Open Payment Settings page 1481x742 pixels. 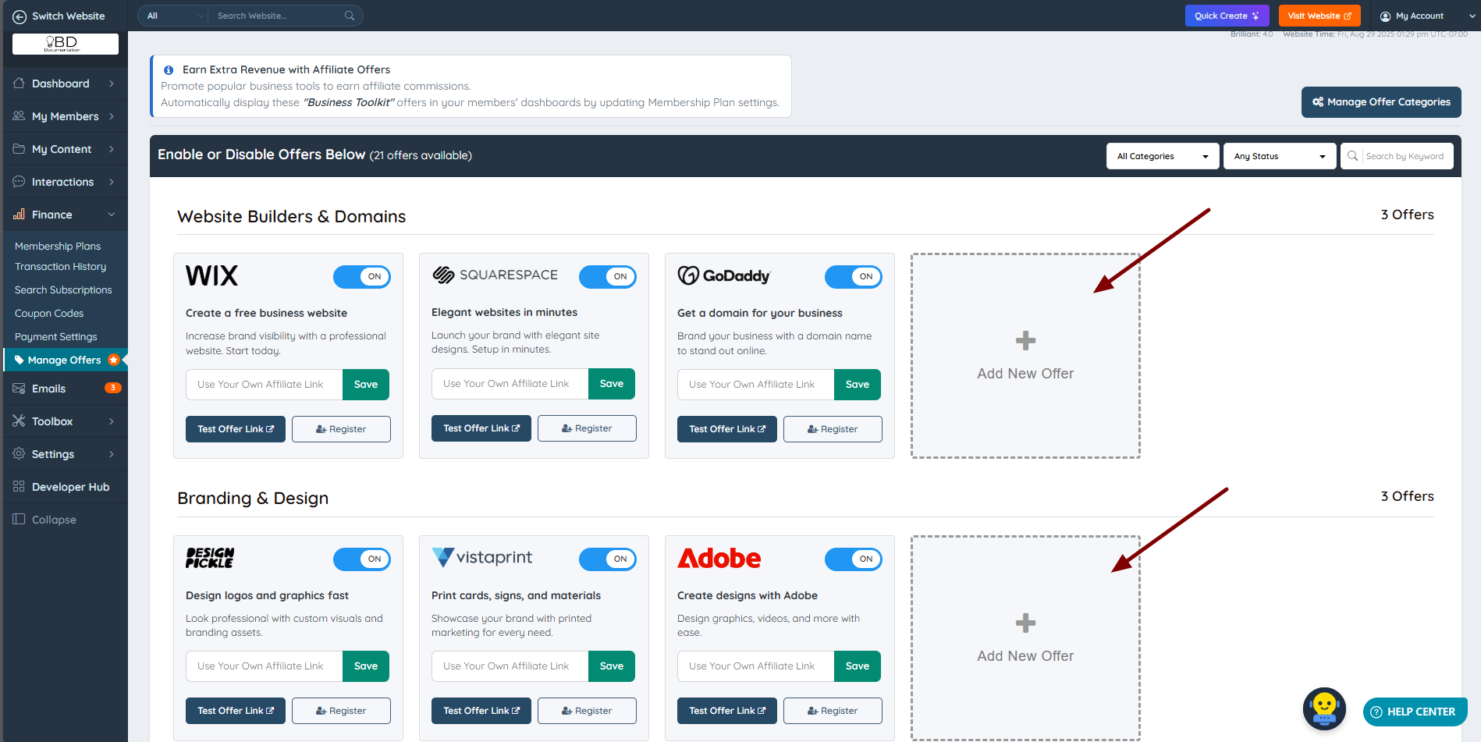[x=56, y=336]
